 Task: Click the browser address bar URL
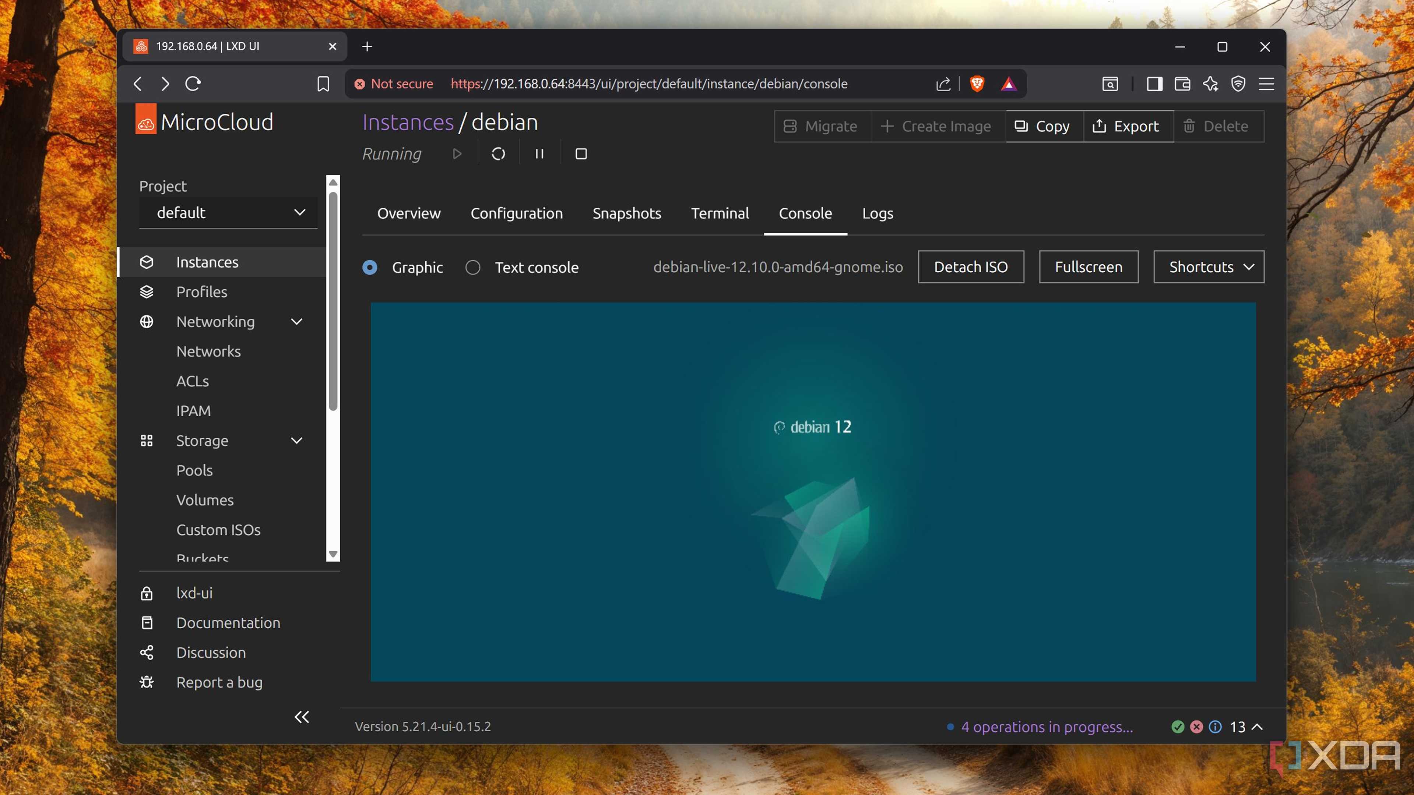(x=649, y=84)
